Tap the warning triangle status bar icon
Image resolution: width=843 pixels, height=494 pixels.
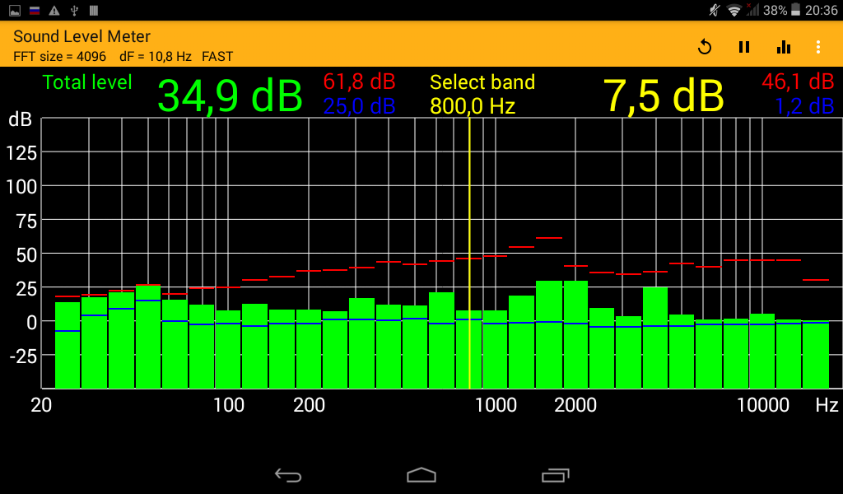tap(54, 10)
